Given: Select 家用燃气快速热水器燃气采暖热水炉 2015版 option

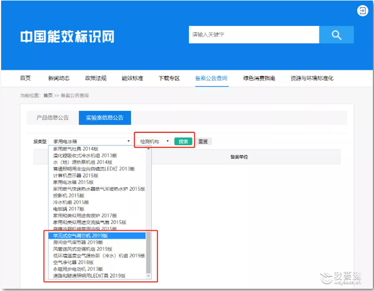Looking at the screenshot, I should click(x=97, y=189).
